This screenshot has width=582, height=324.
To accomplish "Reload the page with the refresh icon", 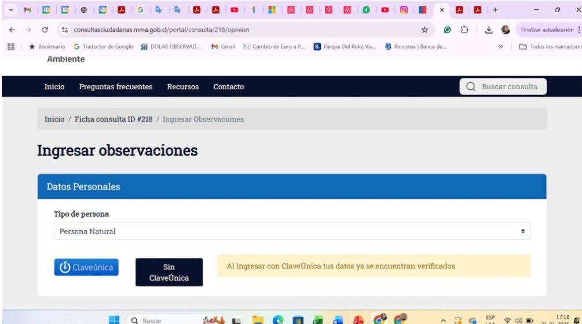I will coord(45,30).
